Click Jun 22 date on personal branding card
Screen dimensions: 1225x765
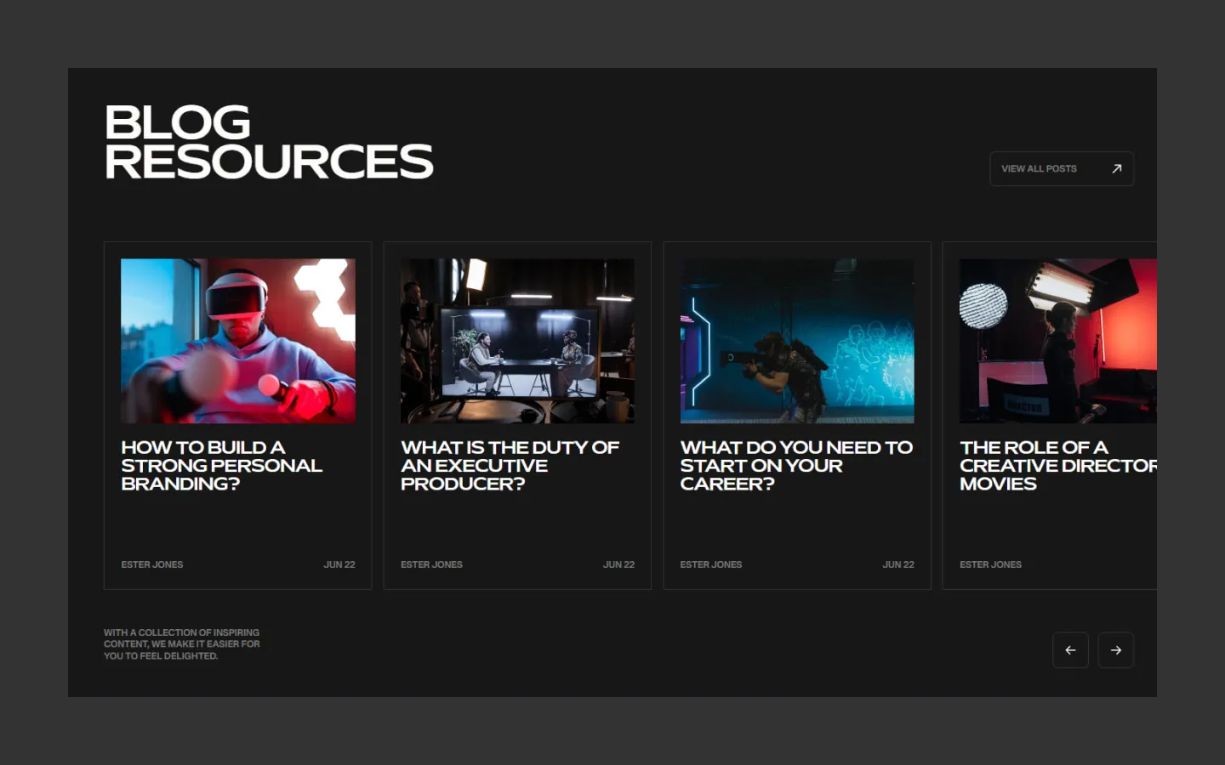coord(339,564)
